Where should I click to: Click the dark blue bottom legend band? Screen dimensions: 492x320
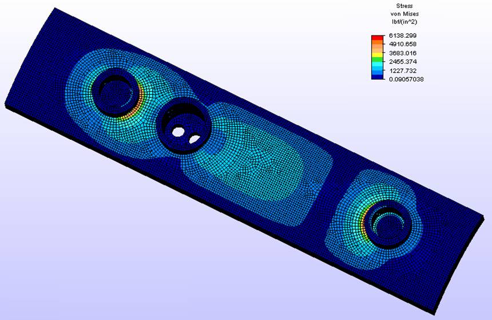point(377,76)
